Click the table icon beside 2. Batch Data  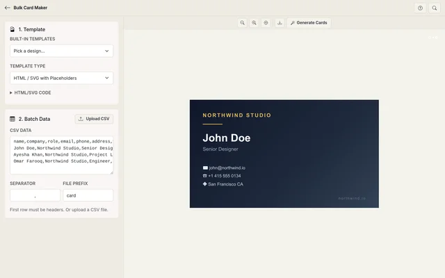click(x=13, y=119)
